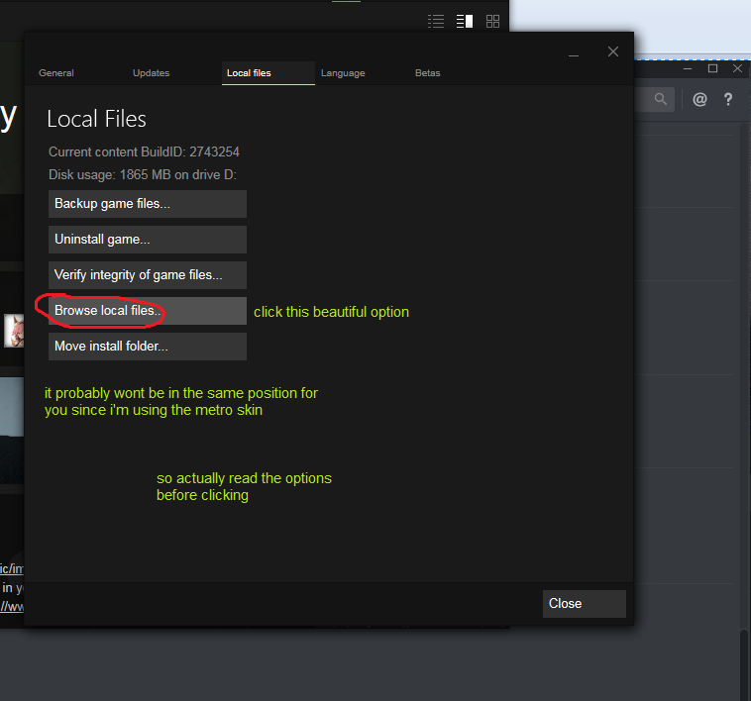
Task: Minimize the background window at right
Action: click(x=688, y=68)
